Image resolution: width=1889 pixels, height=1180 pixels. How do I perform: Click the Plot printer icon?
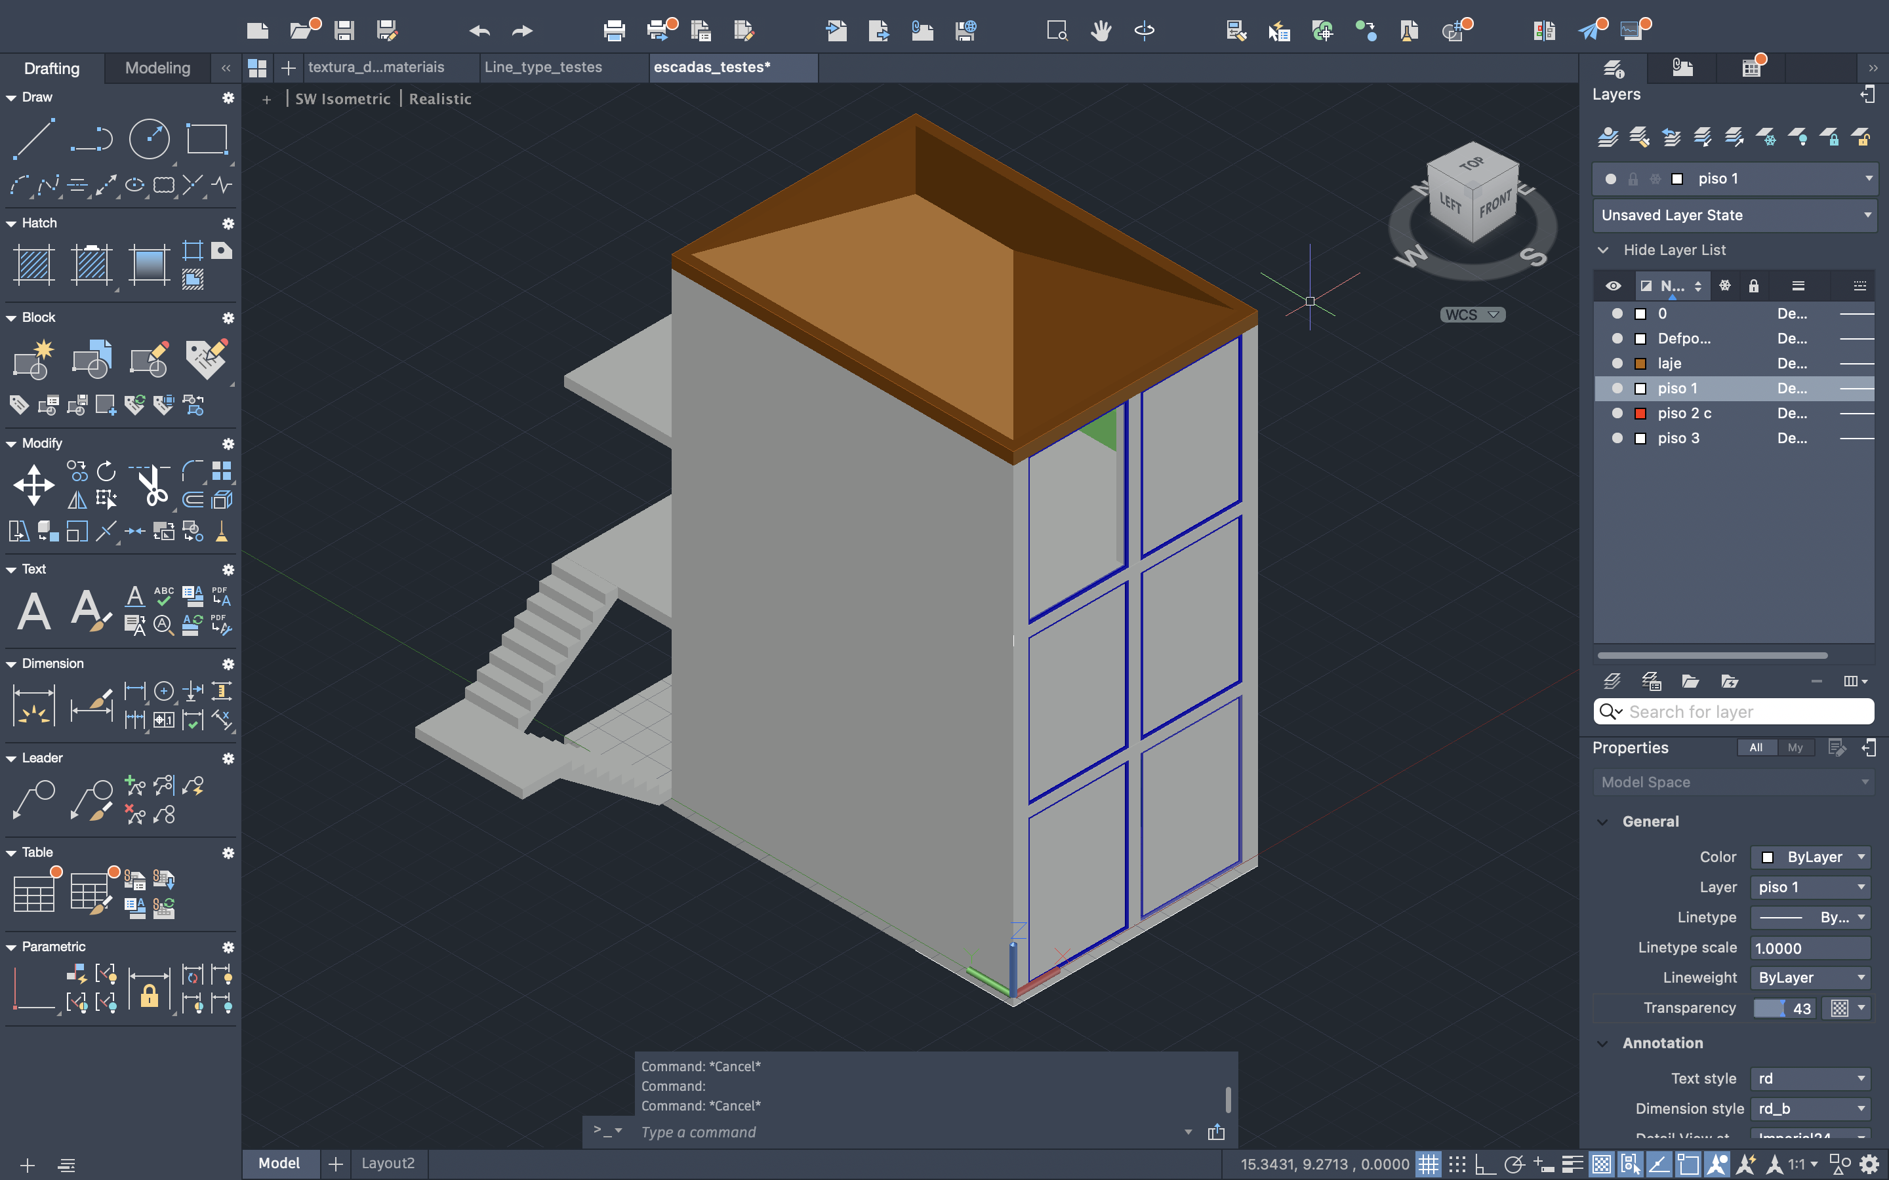(615, 30)
